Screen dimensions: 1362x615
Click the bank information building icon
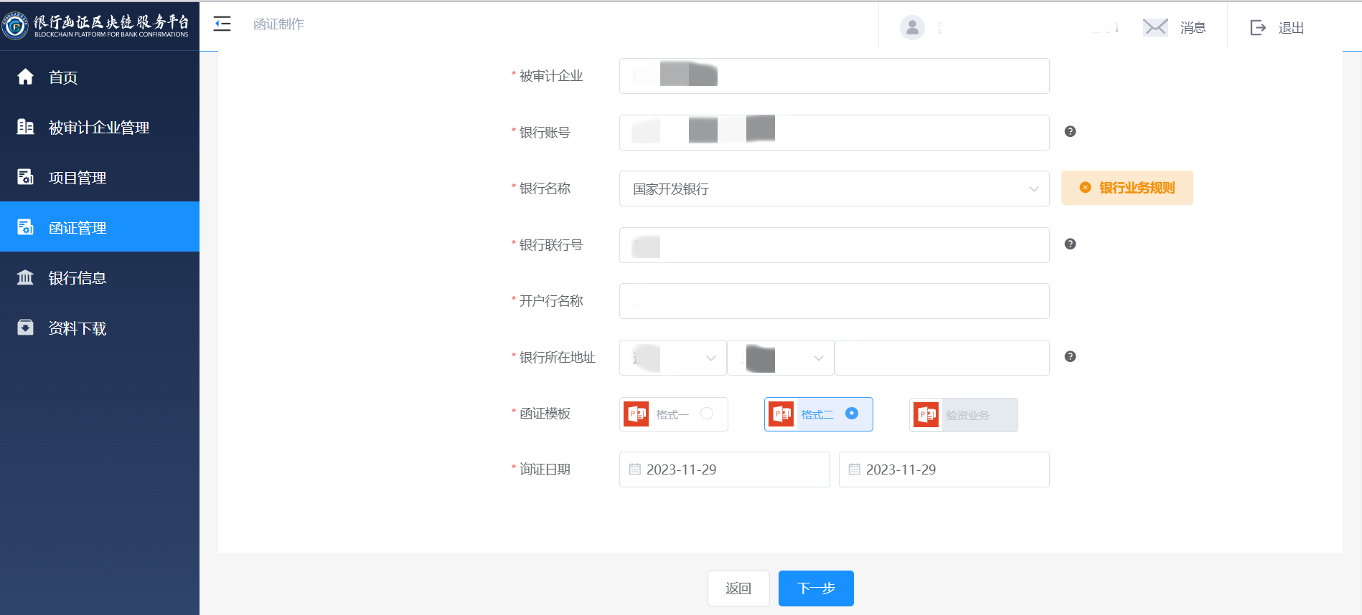[x=25, y=277]
